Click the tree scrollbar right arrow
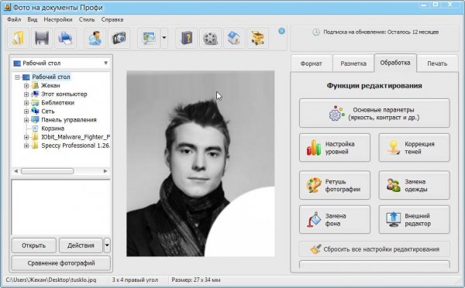Image resolution: width=465 pixels, height=288 pixels. (x=105, y=171)
